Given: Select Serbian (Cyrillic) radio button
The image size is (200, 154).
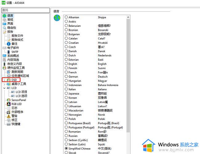Looking at the screenshot, I should coord(66,140).
